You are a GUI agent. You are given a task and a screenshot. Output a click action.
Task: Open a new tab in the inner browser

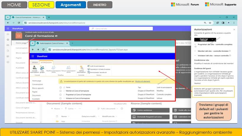click(72, 43)
